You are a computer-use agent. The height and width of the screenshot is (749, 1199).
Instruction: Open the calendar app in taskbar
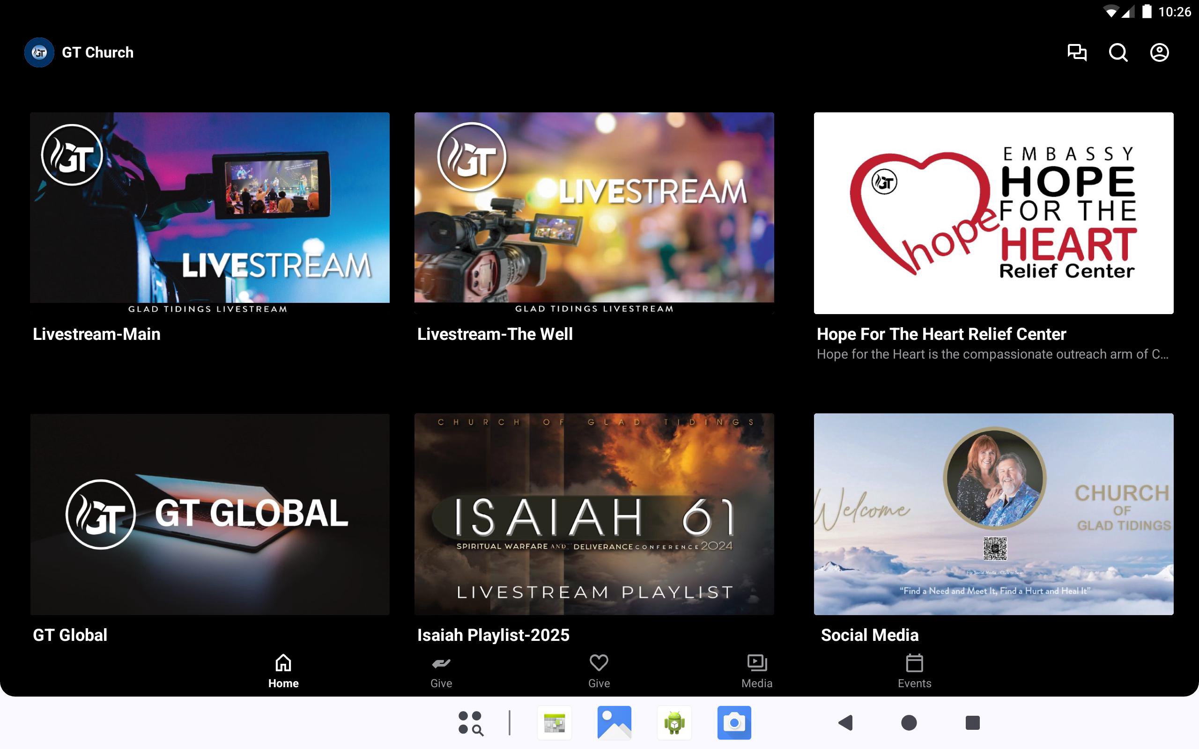[554, 722]
